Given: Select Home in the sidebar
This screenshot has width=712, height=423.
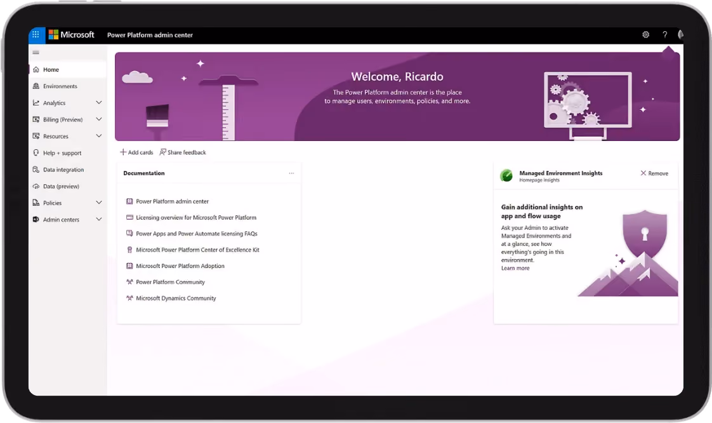Looking at the screenshot, I should point(68,69).
